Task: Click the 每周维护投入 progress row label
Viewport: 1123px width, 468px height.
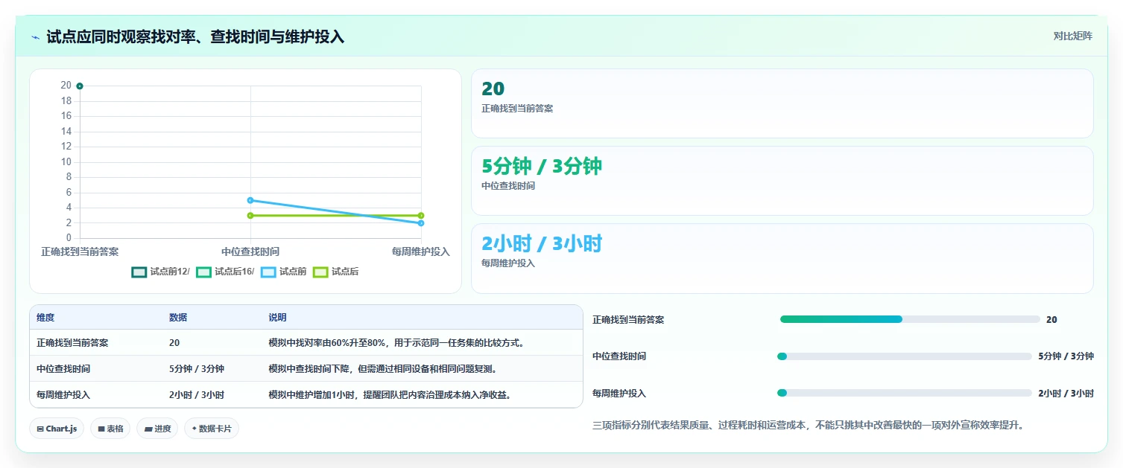Action: point(619,394)
